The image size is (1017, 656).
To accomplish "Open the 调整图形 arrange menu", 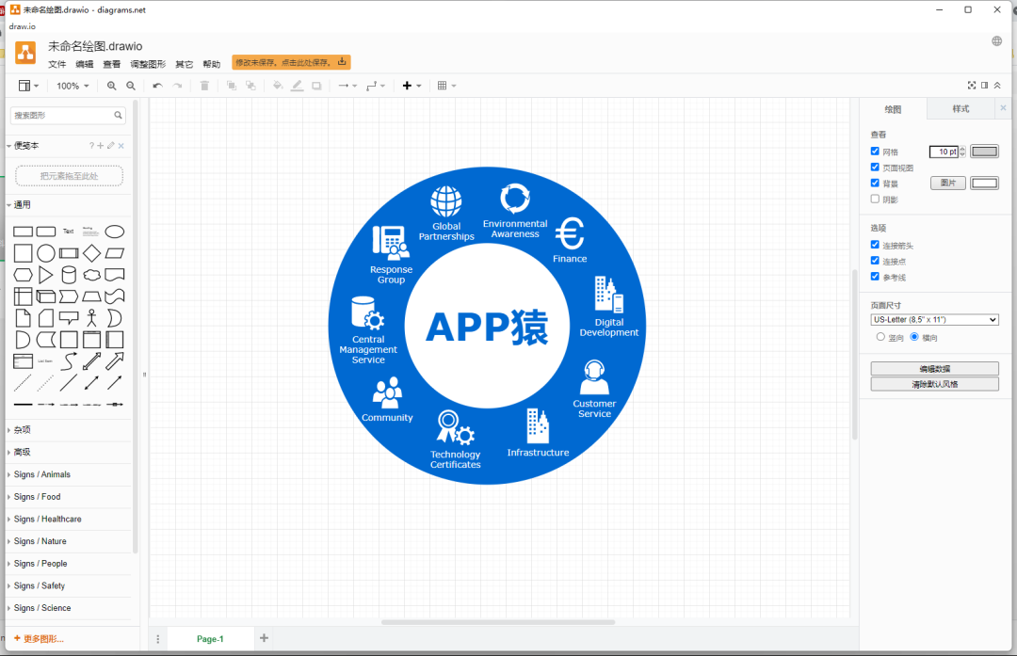I will (x=148, y=64).
